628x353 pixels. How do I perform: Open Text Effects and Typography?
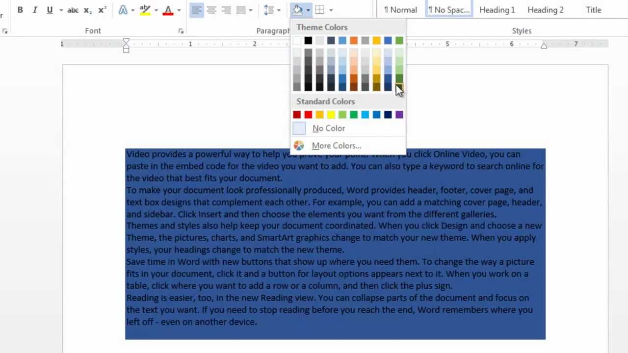(123, 10)
